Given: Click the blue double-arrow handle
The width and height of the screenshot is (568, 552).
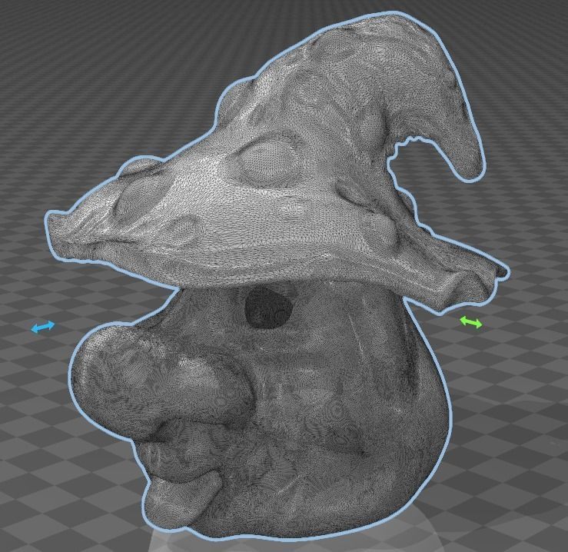Looking at the screenshot, I should [43, 327].
